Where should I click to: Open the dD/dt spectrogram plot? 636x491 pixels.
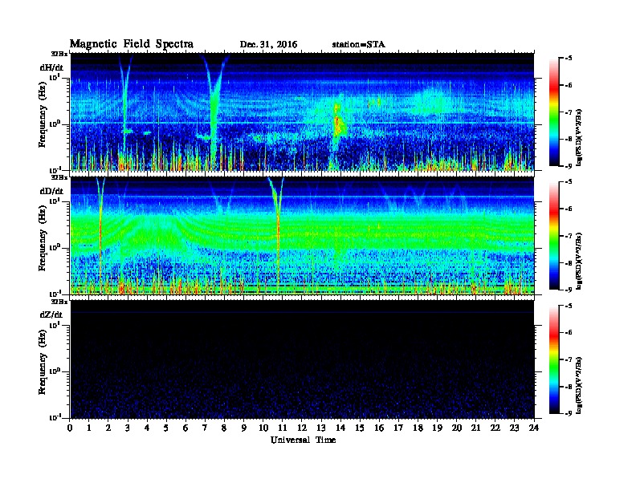[302, 236]
